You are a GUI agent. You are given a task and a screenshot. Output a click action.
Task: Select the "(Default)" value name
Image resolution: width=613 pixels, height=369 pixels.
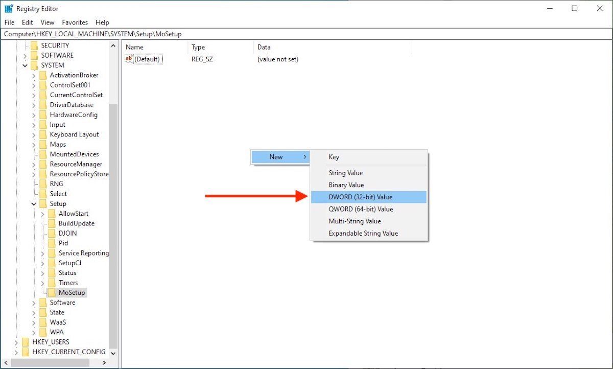pos(147,59)
